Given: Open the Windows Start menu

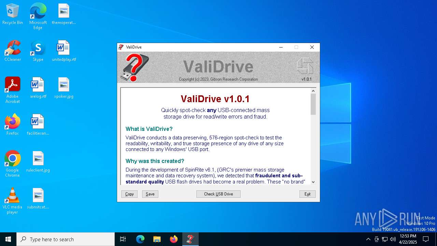Looking at the screenshot, I should tap(8, 239).
